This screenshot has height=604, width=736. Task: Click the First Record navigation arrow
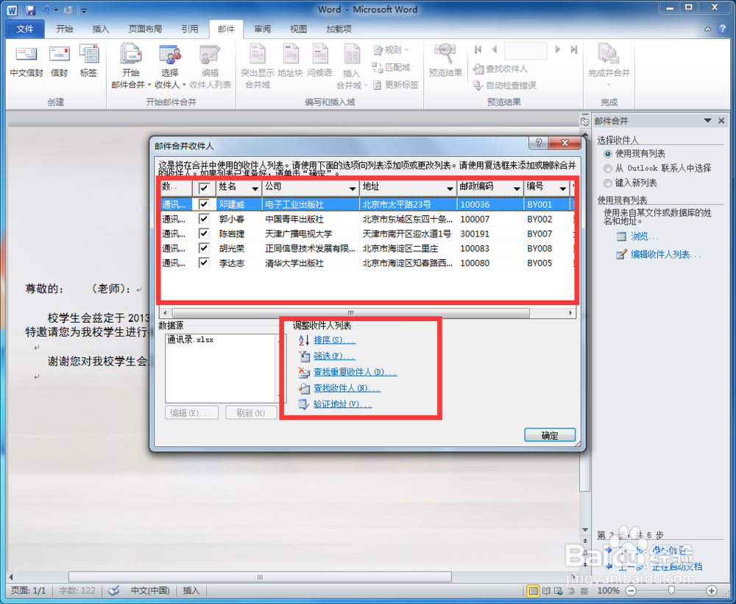click(x=478, y=49)
